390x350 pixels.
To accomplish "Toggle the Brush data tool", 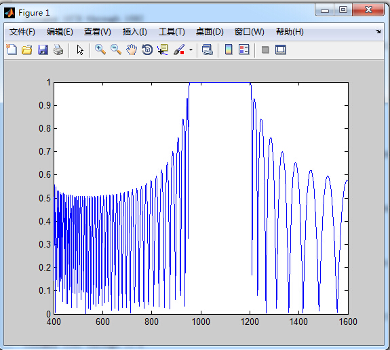I will pyautogui.click(x=179, y=50).
